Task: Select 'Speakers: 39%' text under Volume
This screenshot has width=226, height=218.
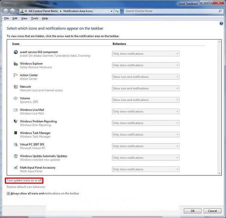Action: point(29,102)
